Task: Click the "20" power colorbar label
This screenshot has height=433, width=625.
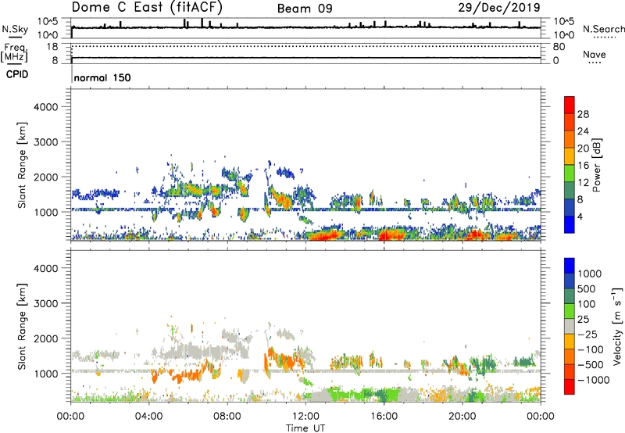Action: [583, 149]
